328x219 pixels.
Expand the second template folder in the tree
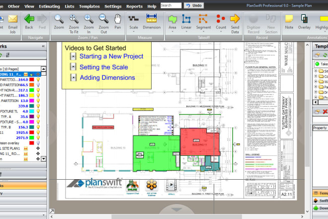[x=316, y=76]
